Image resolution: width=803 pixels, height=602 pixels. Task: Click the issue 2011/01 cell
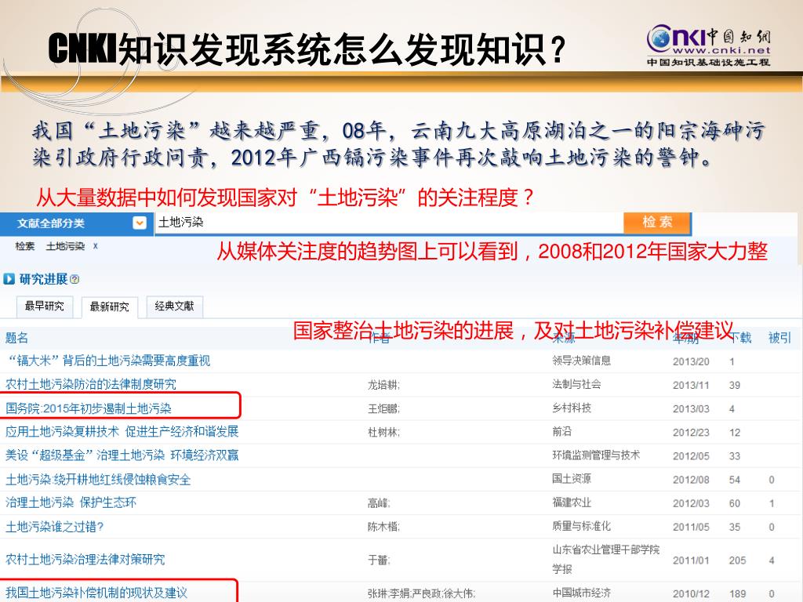click(691, 560)
